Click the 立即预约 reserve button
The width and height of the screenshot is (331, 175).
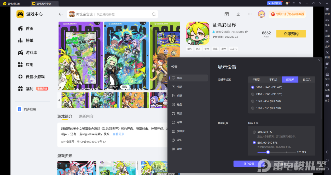pyautogui.click(x=291, y=34)
